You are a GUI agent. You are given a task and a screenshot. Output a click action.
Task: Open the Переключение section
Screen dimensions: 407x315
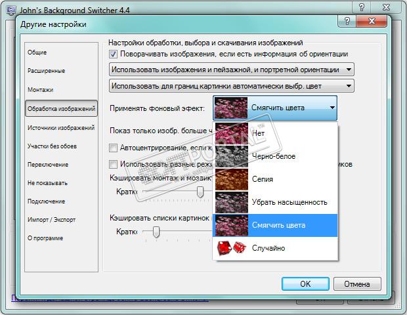point(48,165)
